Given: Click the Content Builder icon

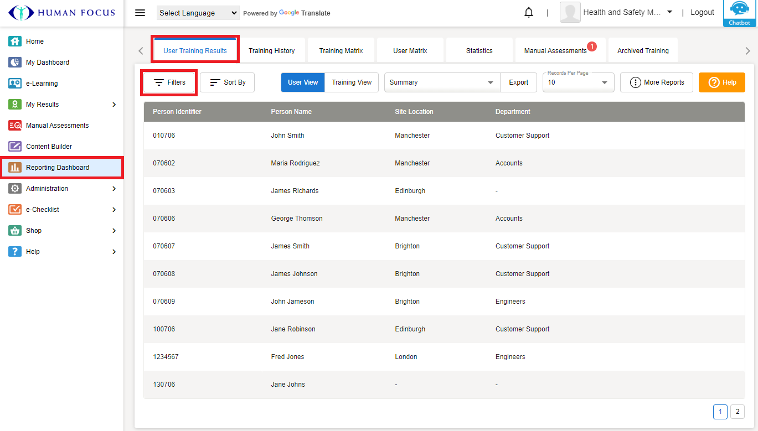Looking at the screenshot, I should point(15,147).
